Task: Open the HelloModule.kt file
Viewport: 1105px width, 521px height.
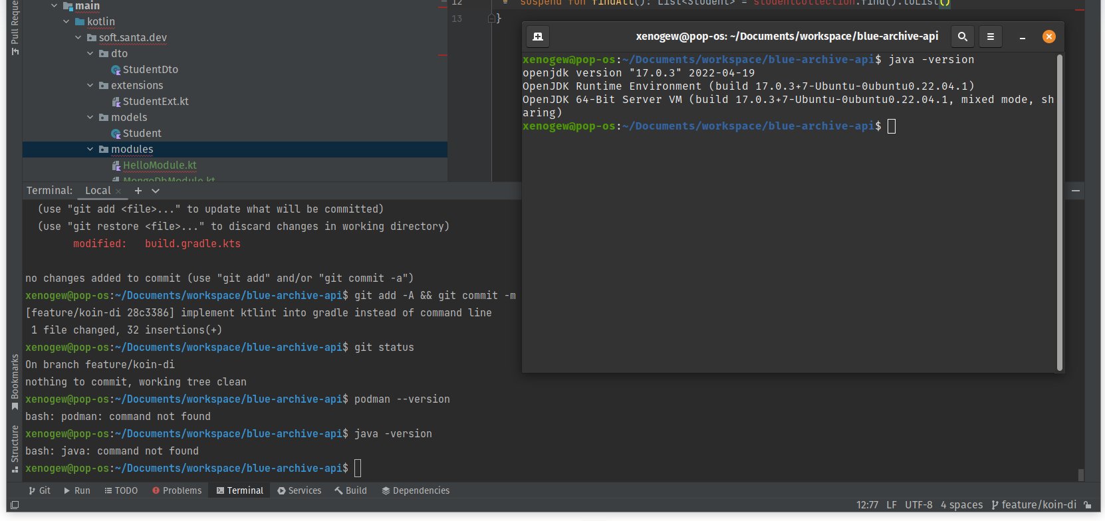Action: [160, 165]
